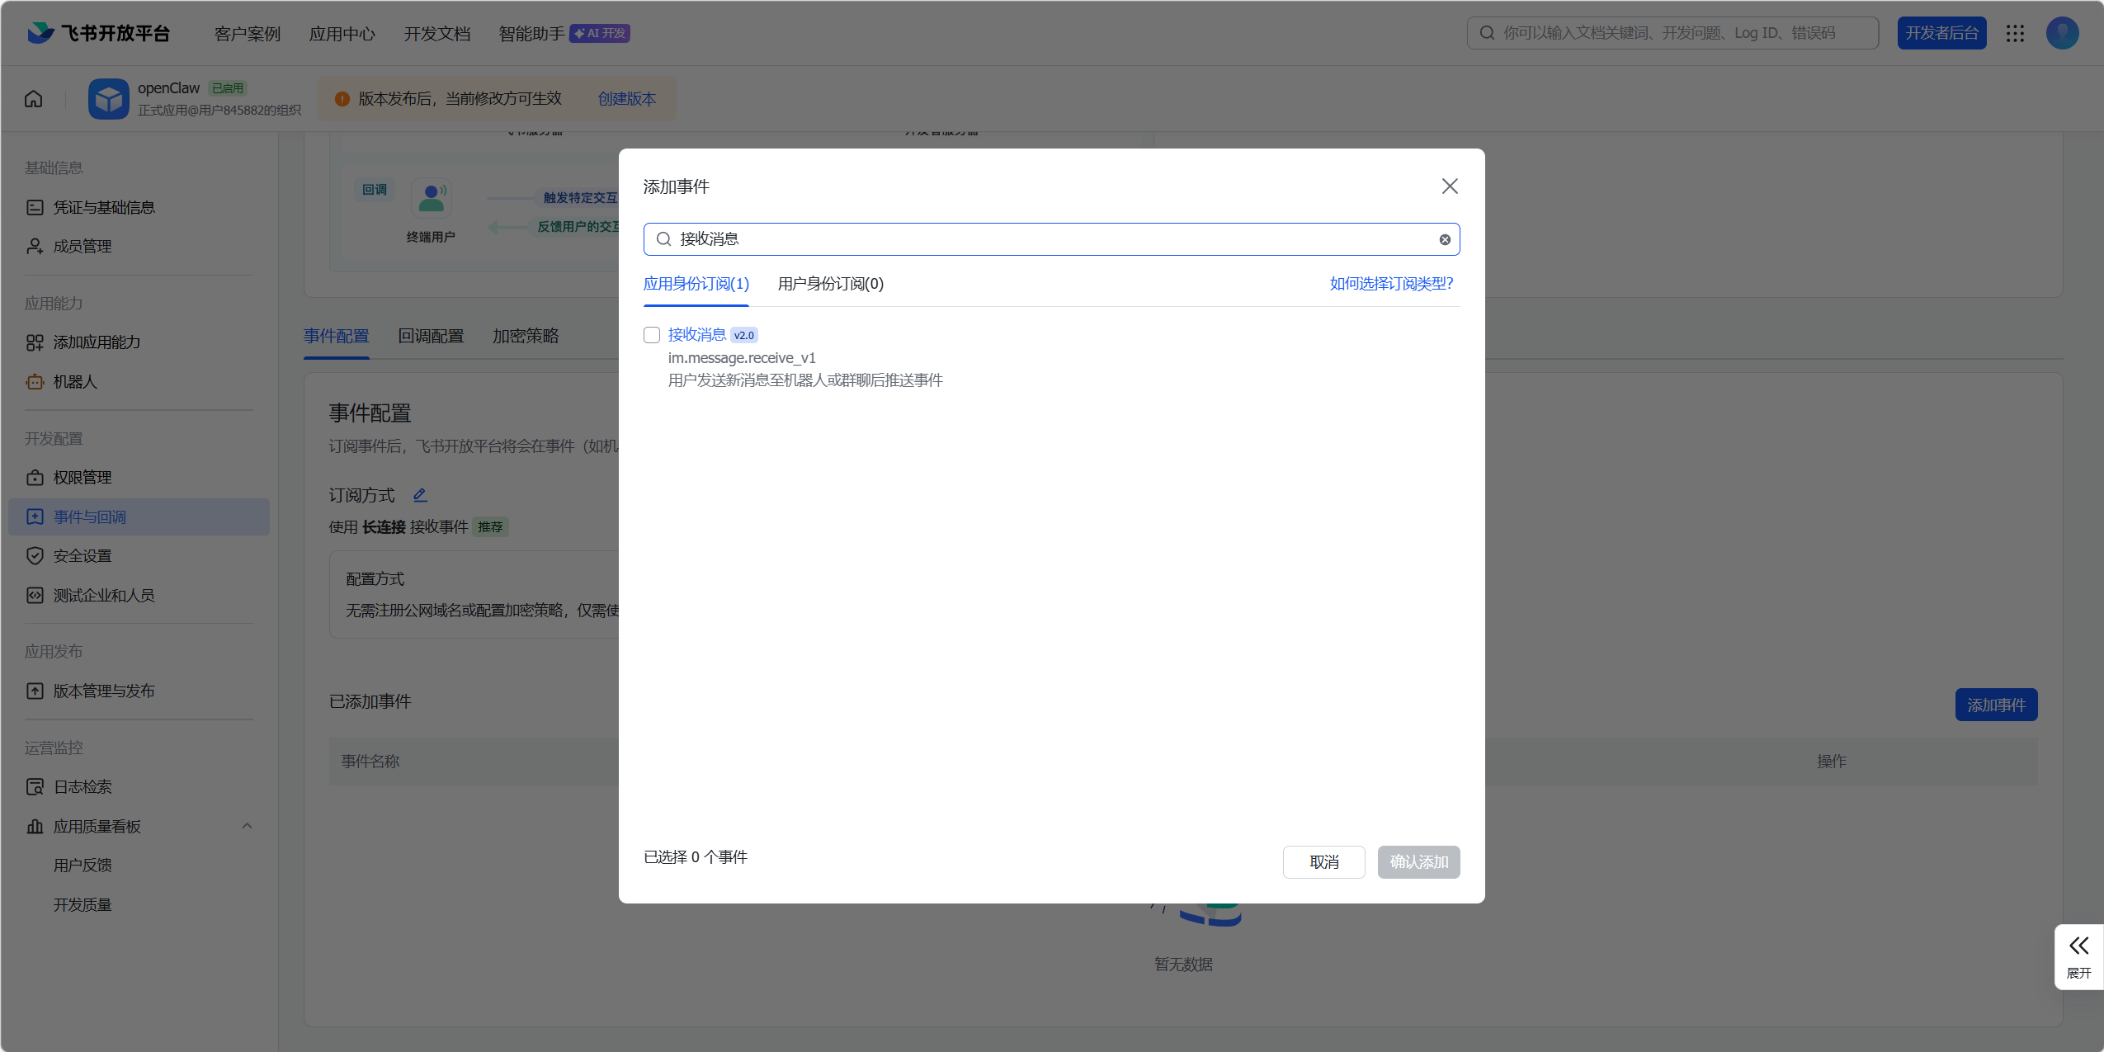Check the 接收消息 event checkbox
The image size is (2104, 1052).
coord(652,335)
